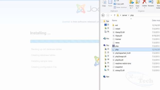Screen dimensions: 160x90
Task: Open This PC in navigation pane
Action: (x=107, y=45)
